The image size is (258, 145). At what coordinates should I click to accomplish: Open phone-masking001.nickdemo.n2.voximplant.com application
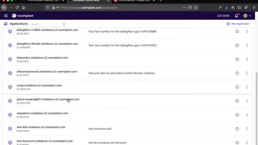pos(48,99)
